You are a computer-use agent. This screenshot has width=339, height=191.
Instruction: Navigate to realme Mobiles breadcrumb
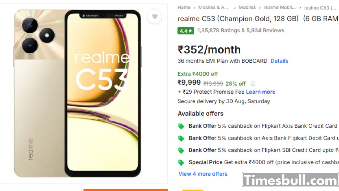click(279, 7)
